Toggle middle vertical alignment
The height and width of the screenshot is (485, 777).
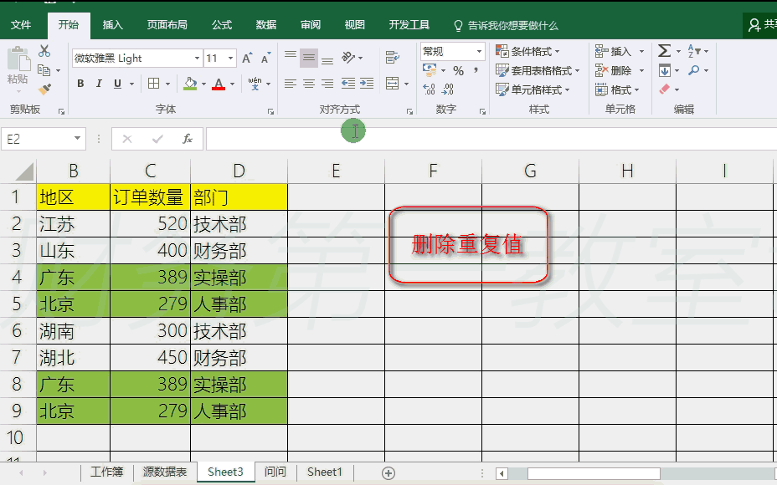[x=309, y=58]
